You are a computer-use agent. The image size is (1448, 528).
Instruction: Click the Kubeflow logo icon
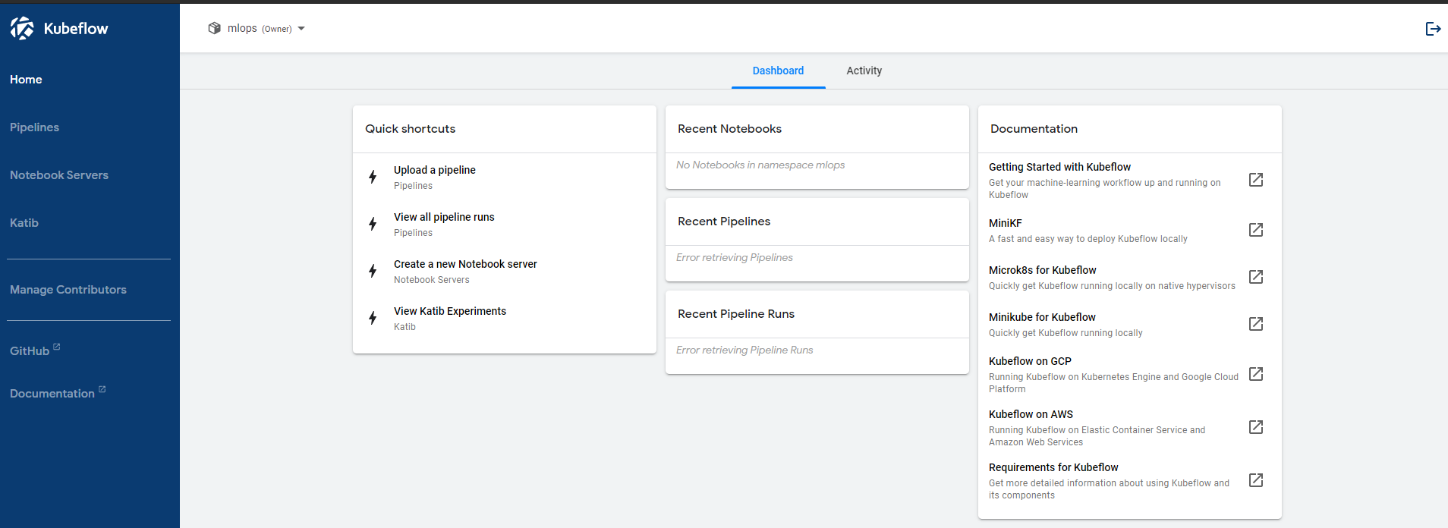(x=22, y=28)
